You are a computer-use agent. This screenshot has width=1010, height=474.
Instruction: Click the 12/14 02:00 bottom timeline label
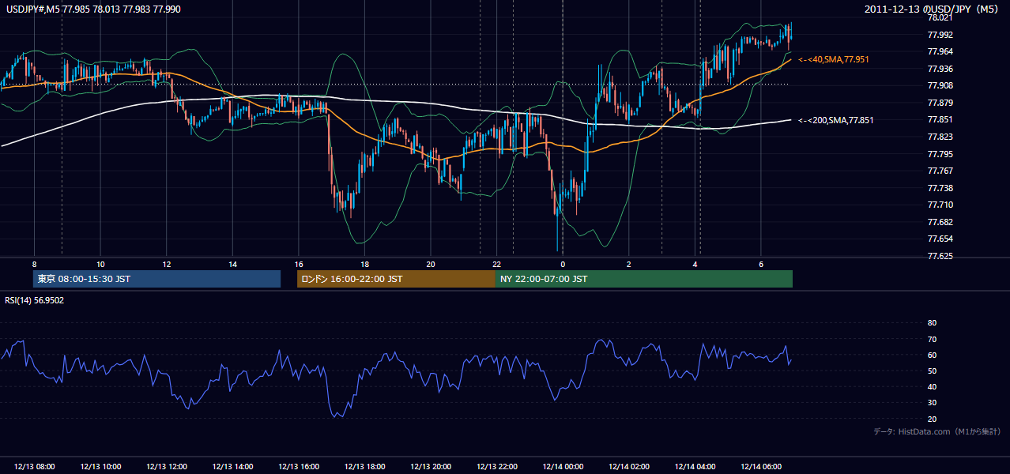(x=629, y=467)
